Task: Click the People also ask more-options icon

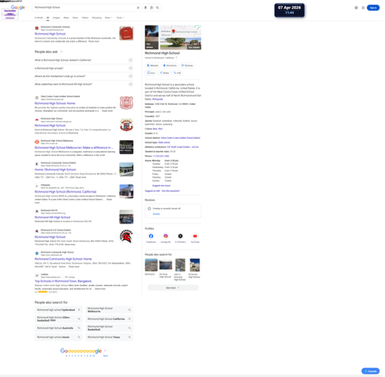Action: tap(62, 52)
